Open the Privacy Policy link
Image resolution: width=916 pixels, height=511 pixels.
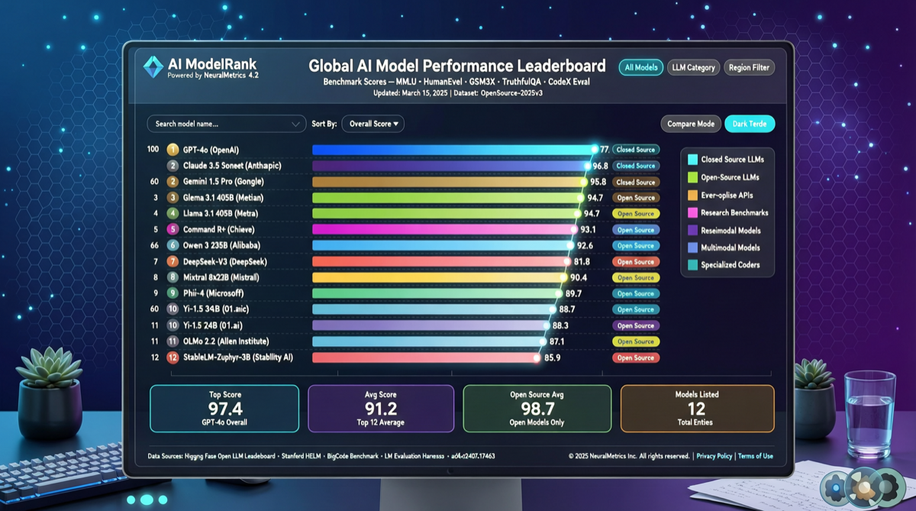click(714, 456)
